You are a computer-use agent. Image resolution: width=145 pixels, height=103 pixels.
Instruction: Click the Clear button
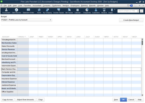pos(40,100)
